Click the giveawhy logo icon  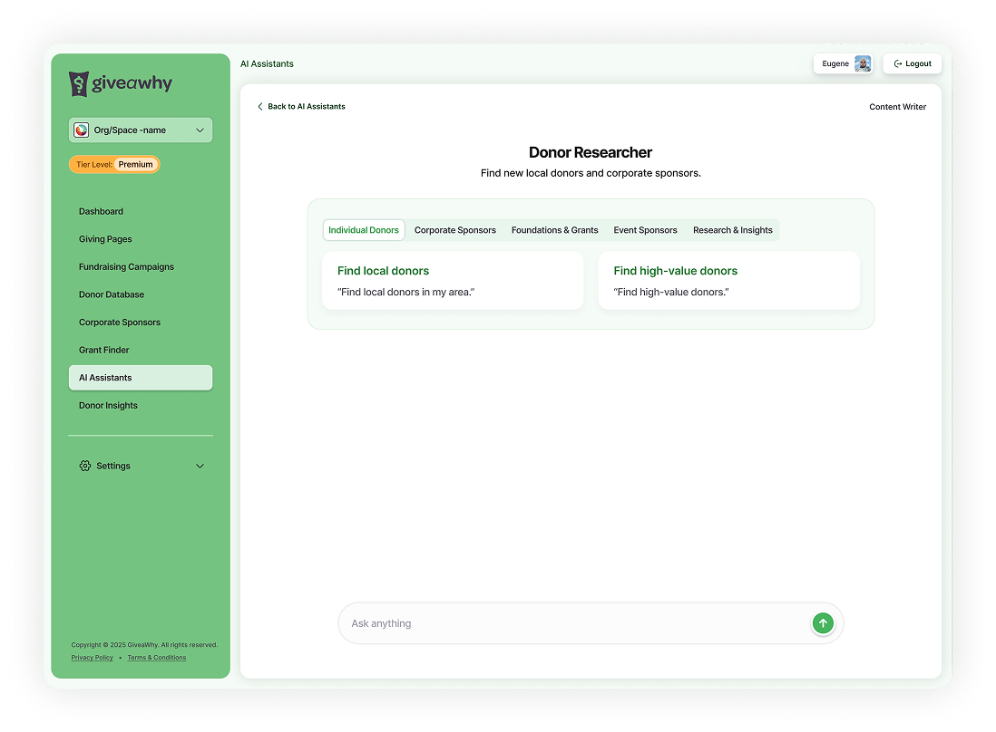(x=80, y=82)
